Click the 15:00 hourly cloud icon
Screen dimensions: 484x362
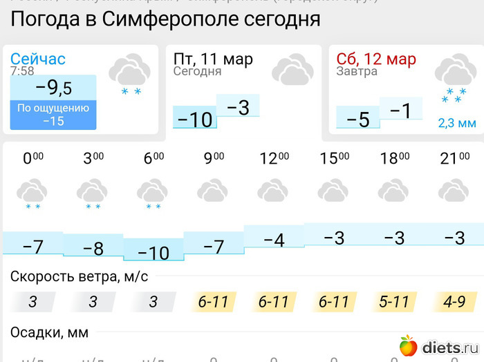[x=334, y=190]
